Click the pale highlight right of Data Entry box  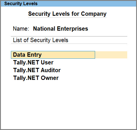(x=111, y=55)
